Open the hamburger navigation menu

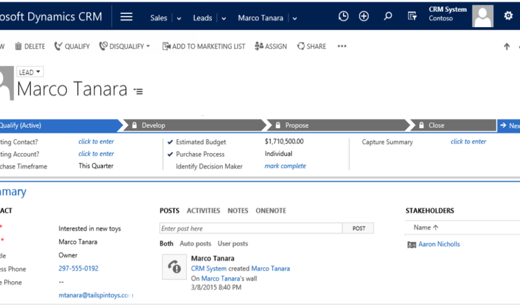[x=126, y=17]
